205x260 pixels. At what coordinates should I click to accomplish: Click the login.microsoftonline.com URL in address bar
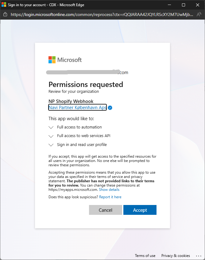coord(102,14)
